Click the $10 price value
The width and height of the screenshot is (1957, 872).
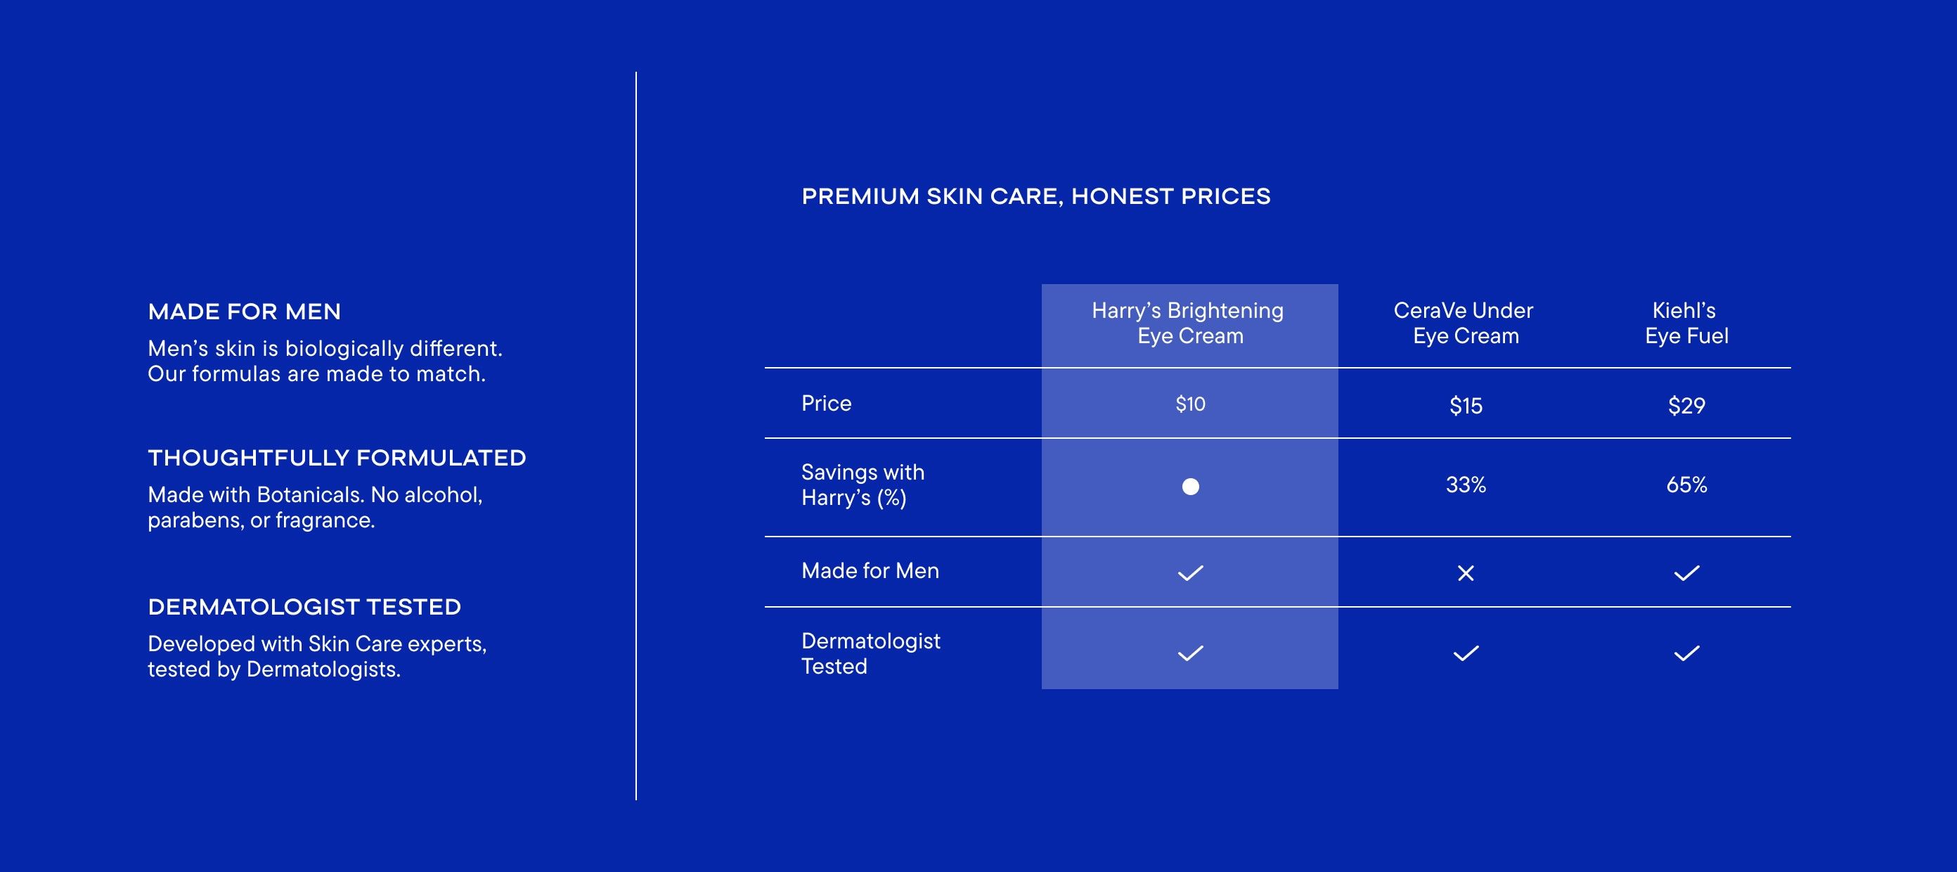(1191, 404)
